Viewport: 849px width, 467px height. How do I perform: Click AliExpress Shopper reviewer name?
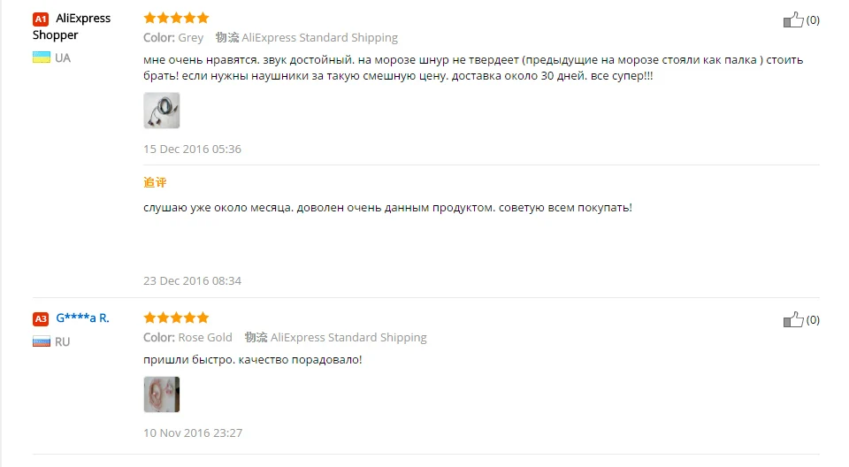point(72,27)
